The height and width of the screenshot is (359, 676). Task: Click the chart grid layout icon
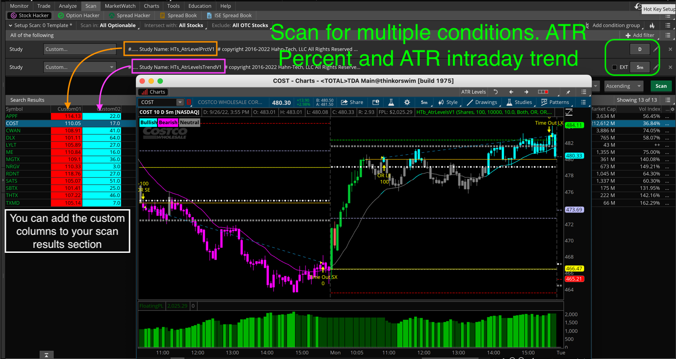click(543, 92)
